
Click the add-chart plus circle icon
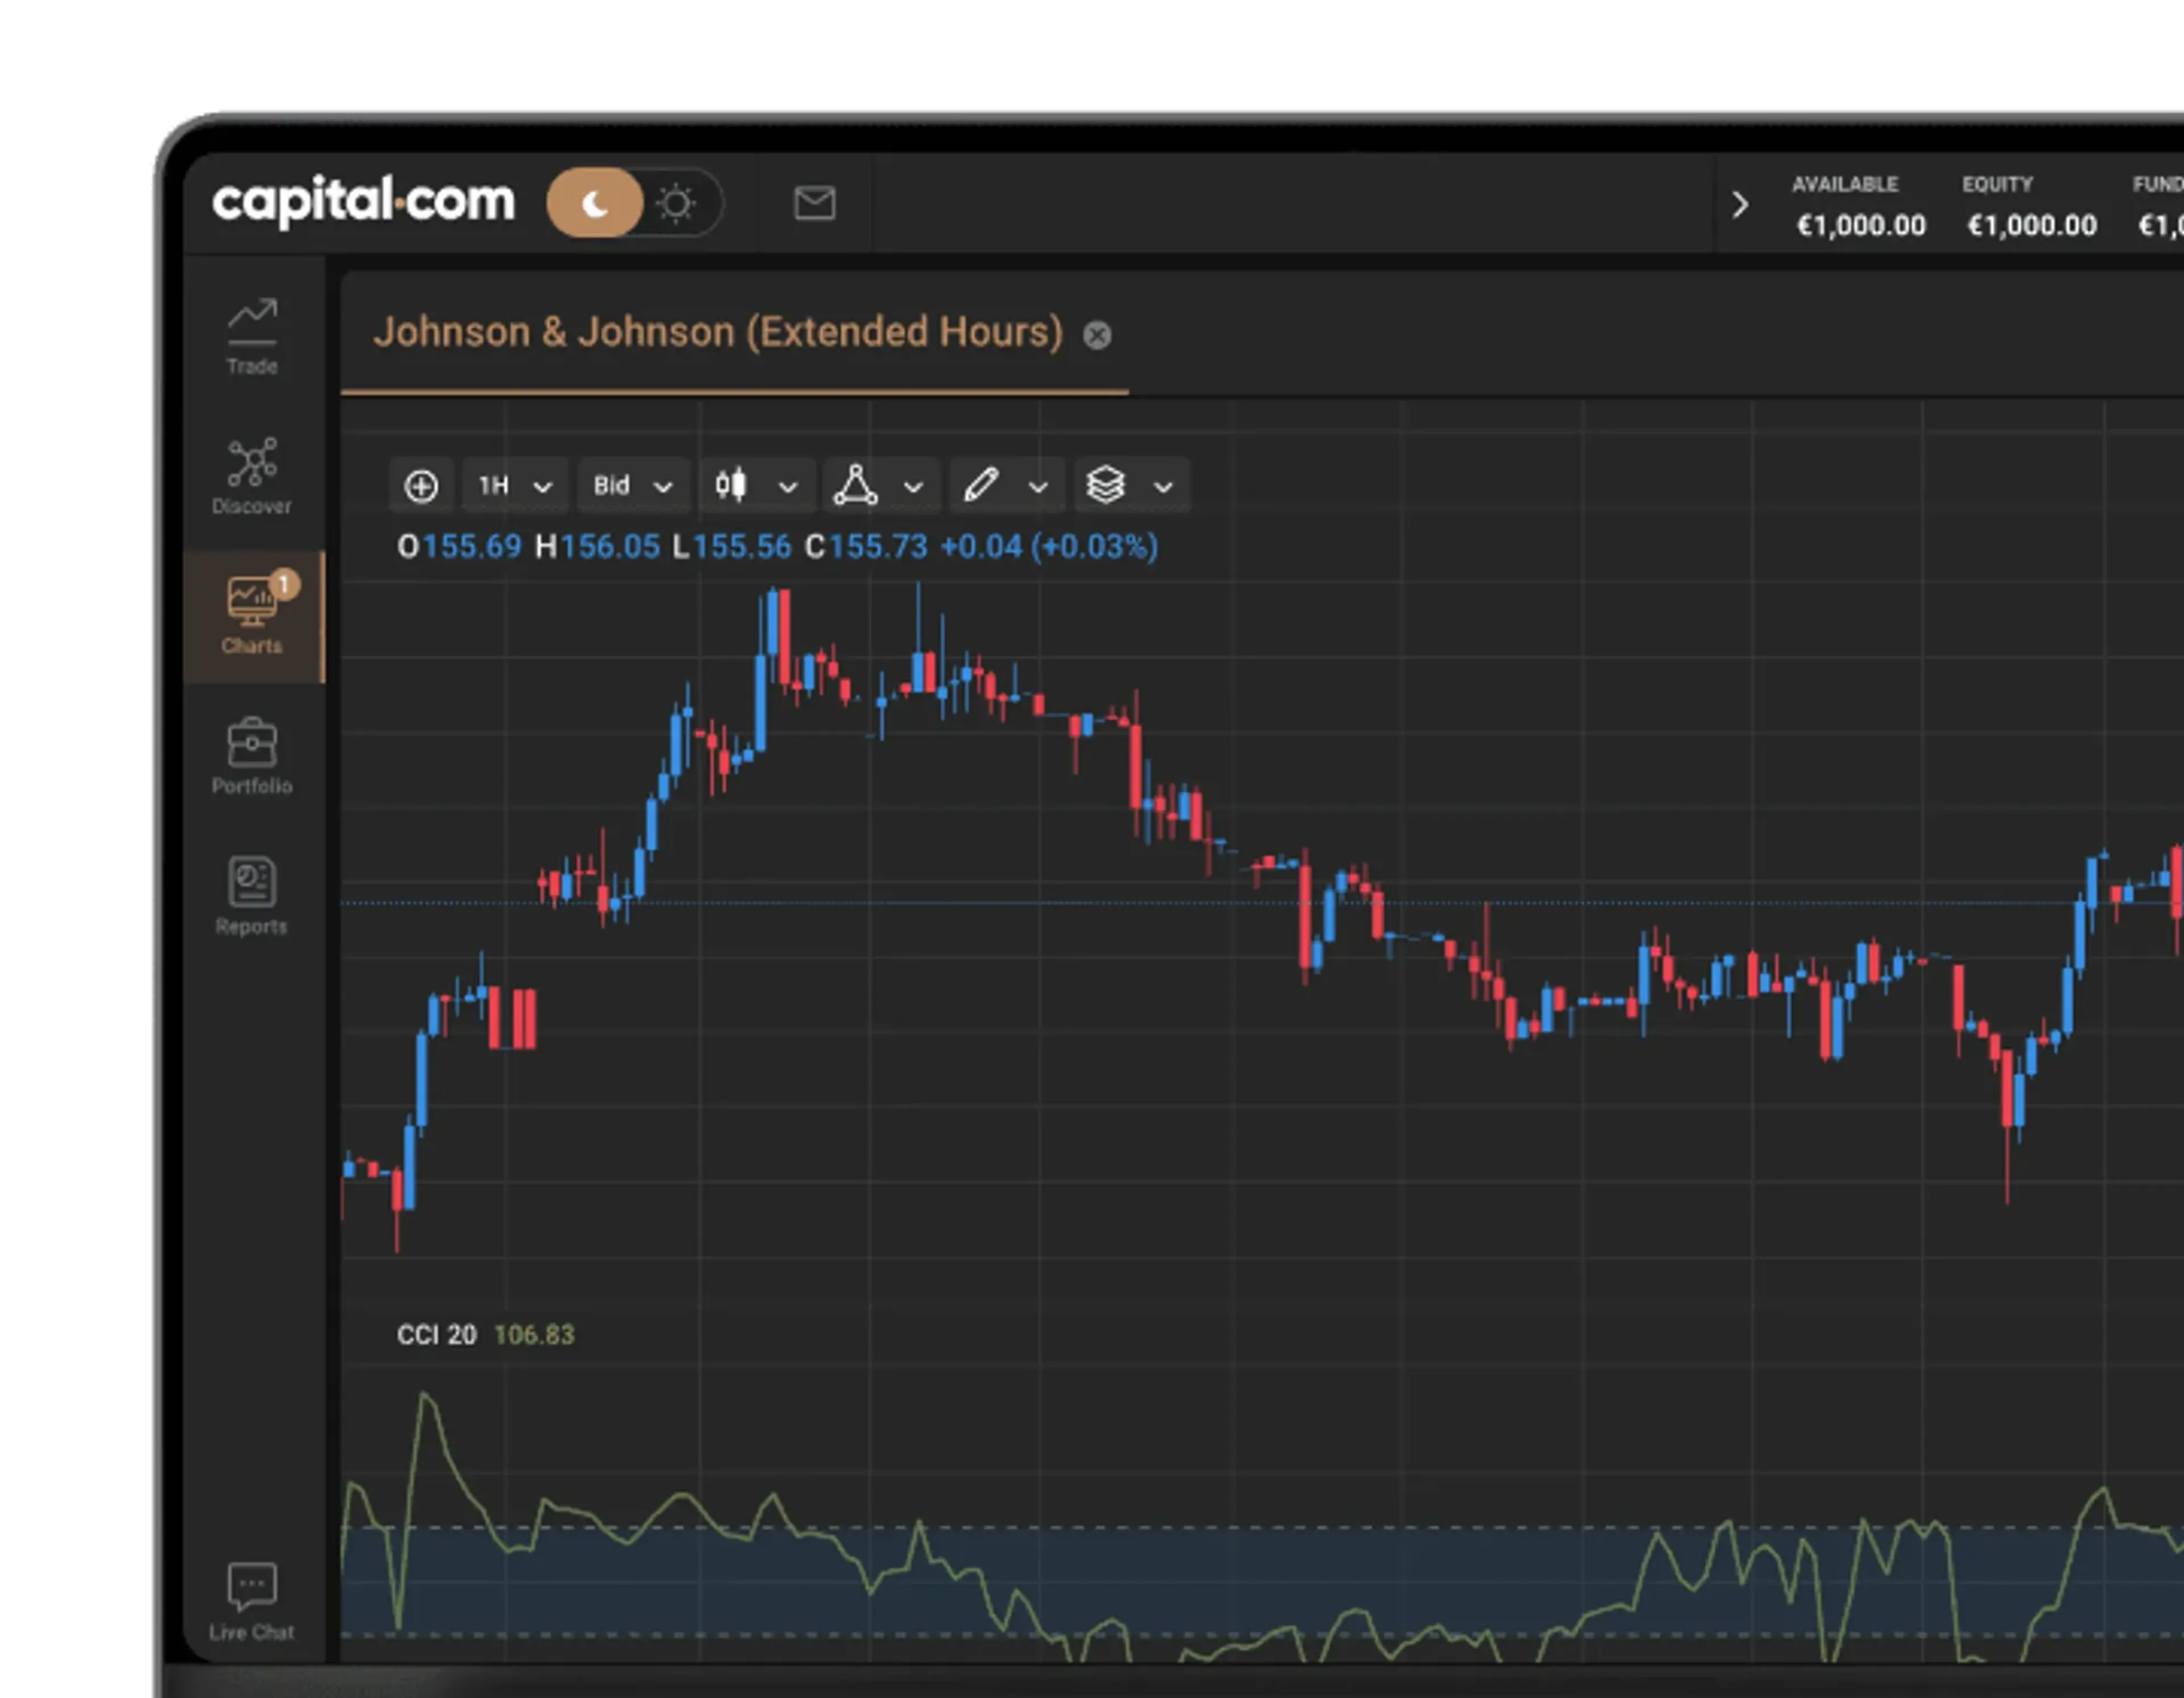click(421, 486)
